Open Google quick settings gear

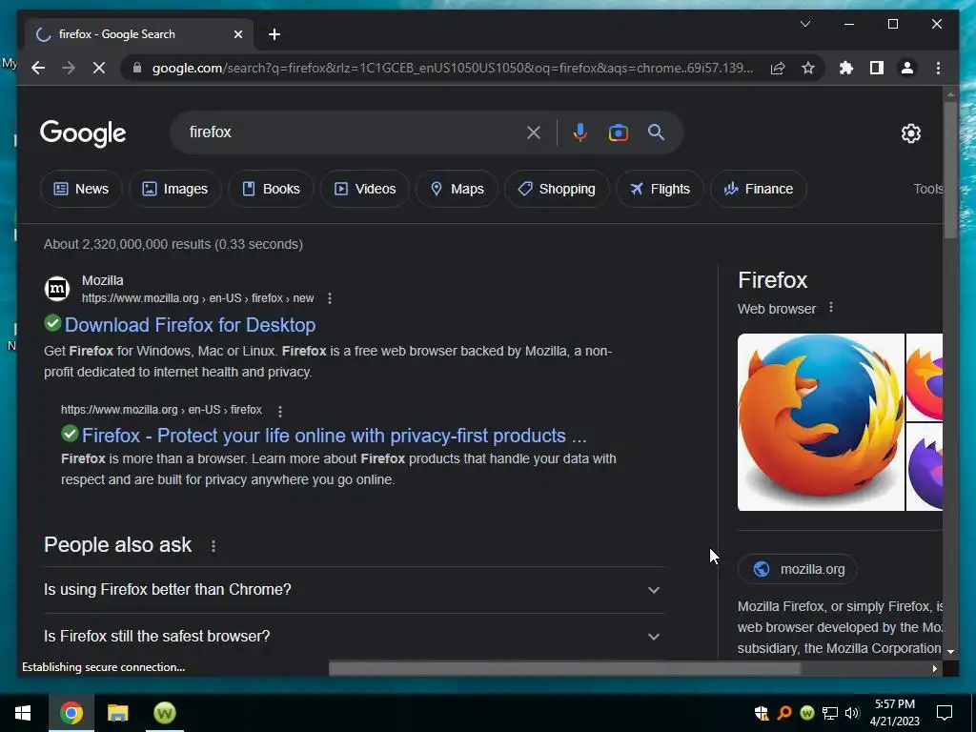pos(910,132)
